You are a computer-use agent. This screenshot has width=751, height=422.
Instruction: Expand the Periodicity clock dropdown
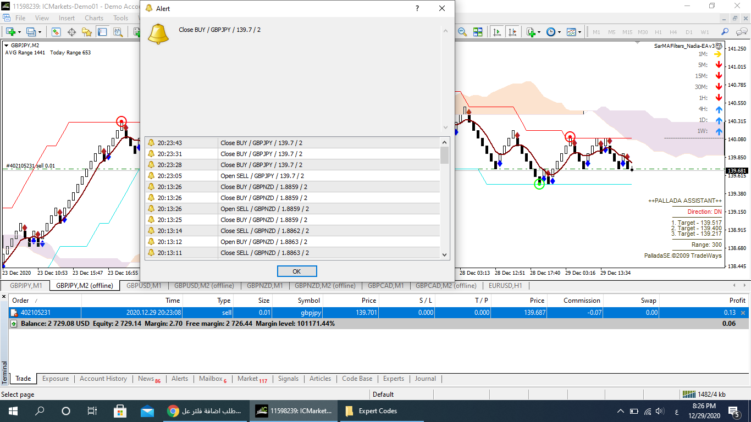559,32
